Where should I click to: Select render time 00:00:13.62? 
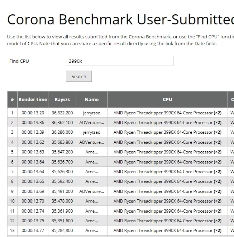tap(33, 142)
